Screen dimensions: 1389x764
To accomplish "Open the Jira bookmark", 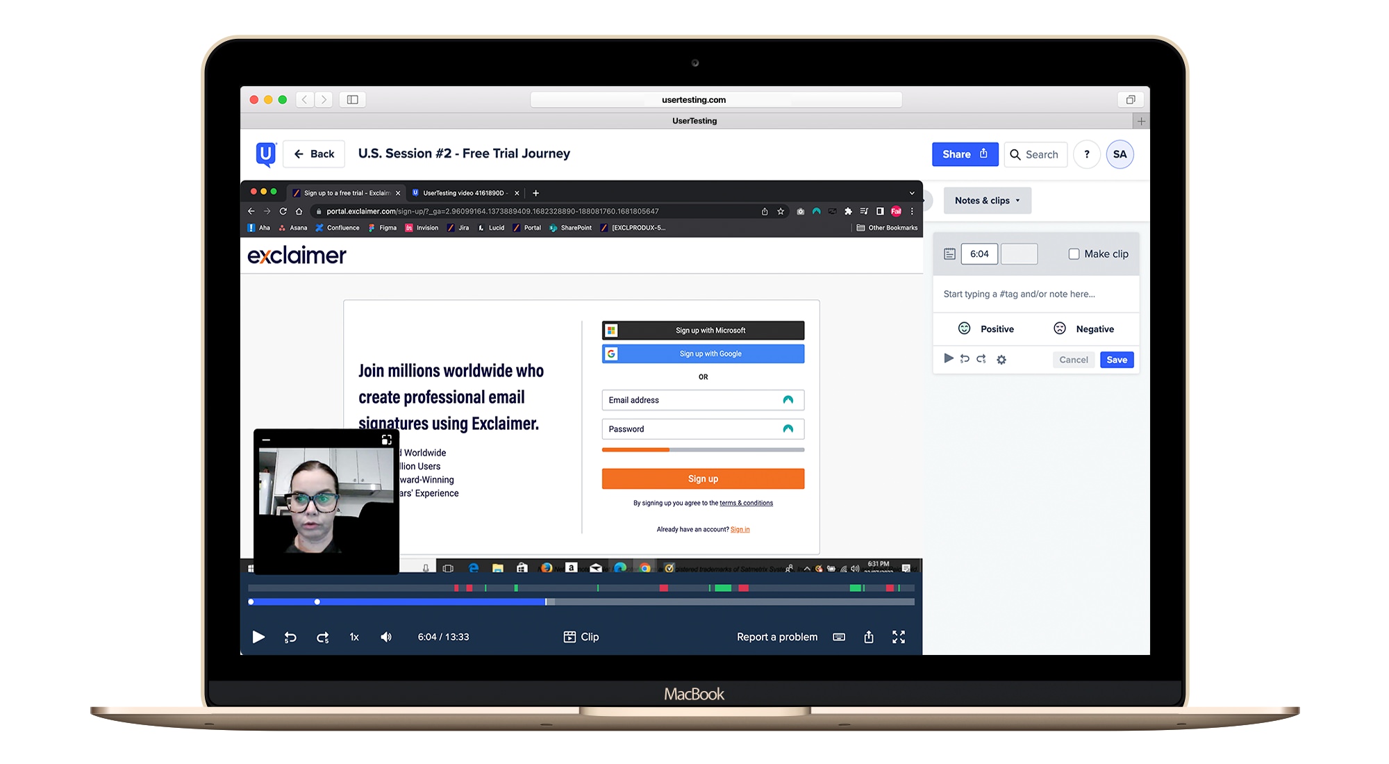I will pos(458,228).
